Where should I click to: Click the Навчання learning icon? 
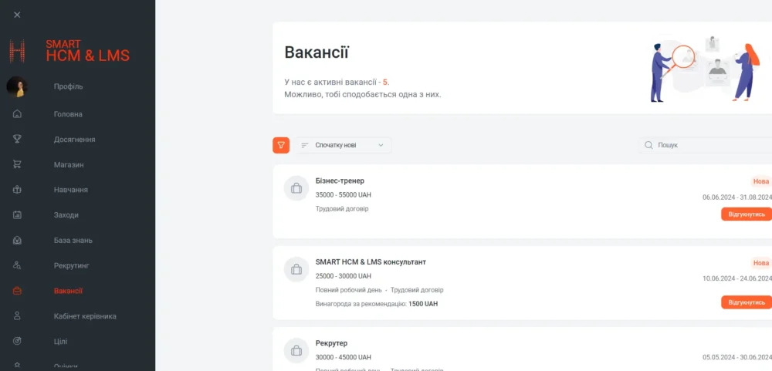[x=17, y=190]
